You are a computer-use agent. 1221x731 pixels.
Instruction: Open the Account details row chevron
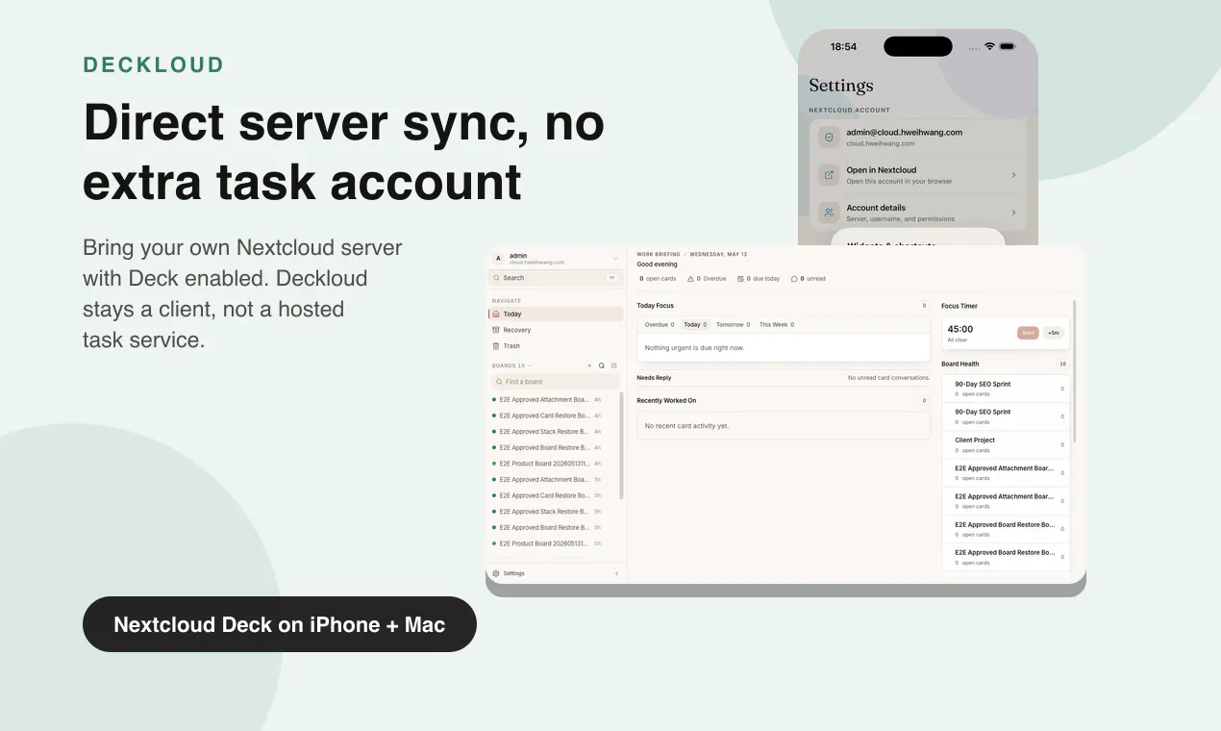coord(1014,213)
